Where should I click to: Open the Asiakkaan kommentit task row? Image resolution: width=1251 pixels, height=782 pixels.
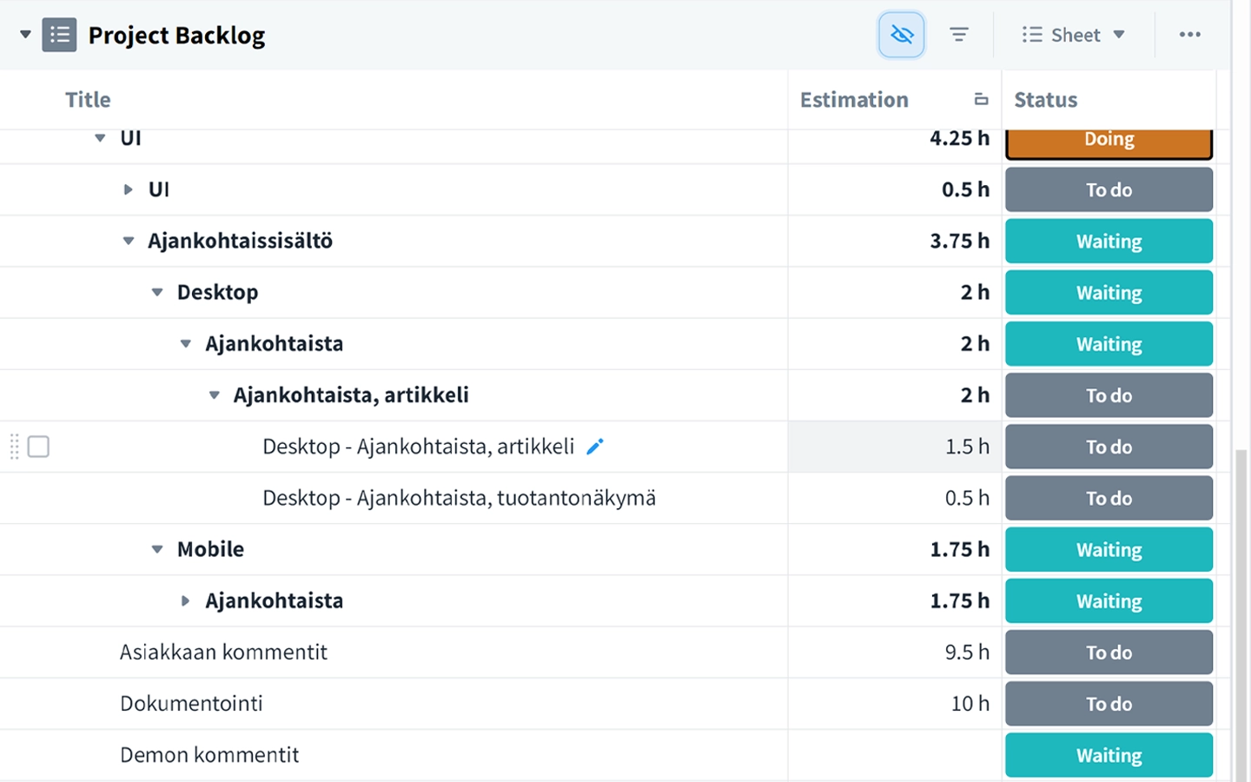pos(223,652)
